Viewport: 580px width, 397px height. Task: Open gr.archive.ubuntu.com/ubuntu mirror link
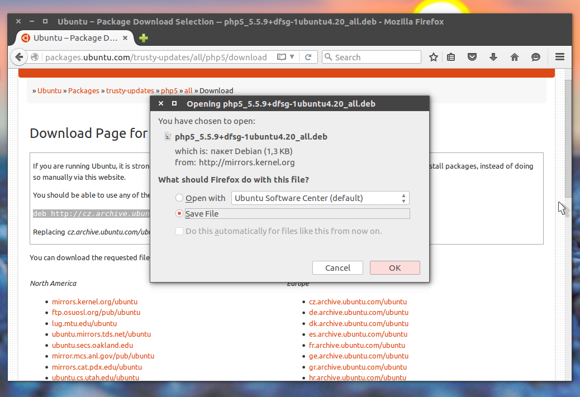(358, 367)
